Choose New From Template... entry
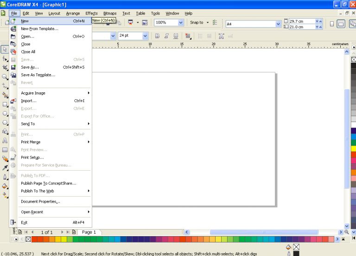The height and width of the screenshot is (256, 356). [51, 29]
